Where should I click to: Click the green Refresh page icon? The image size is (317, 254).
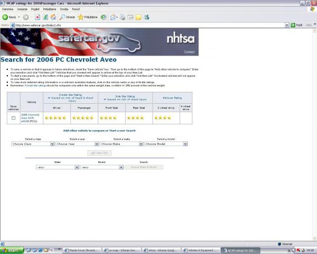pos(44,17)
